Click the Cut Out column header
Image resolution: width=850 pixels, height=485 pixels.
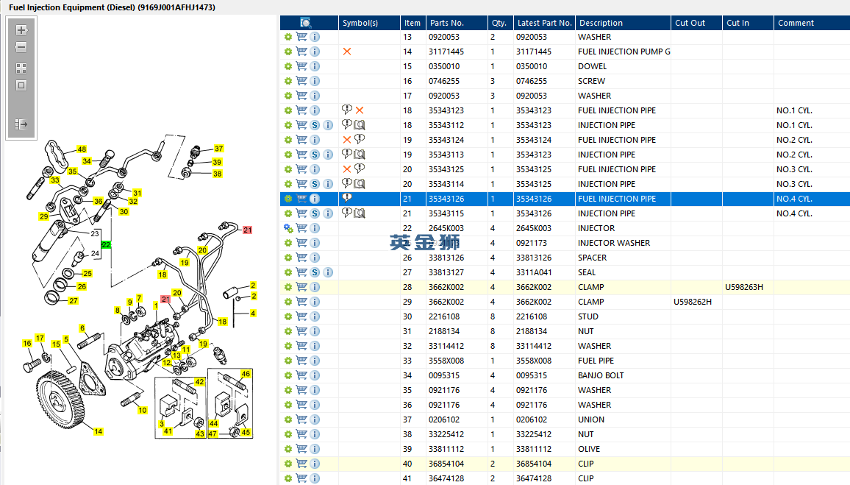click(x=696, y=23)
